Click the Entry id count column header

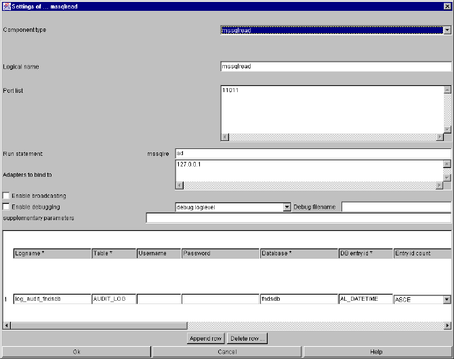coord(422,253)
